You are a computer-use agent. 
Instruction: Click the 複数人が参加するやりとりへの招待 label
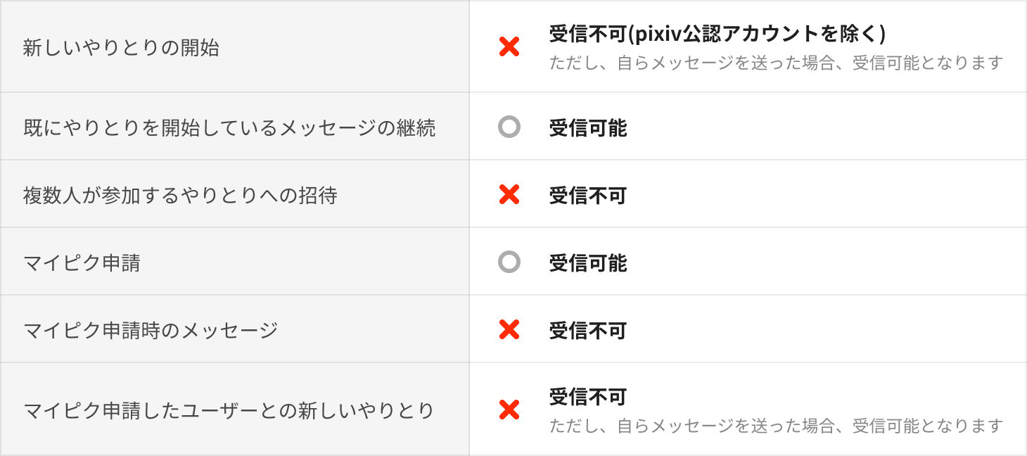180,195
